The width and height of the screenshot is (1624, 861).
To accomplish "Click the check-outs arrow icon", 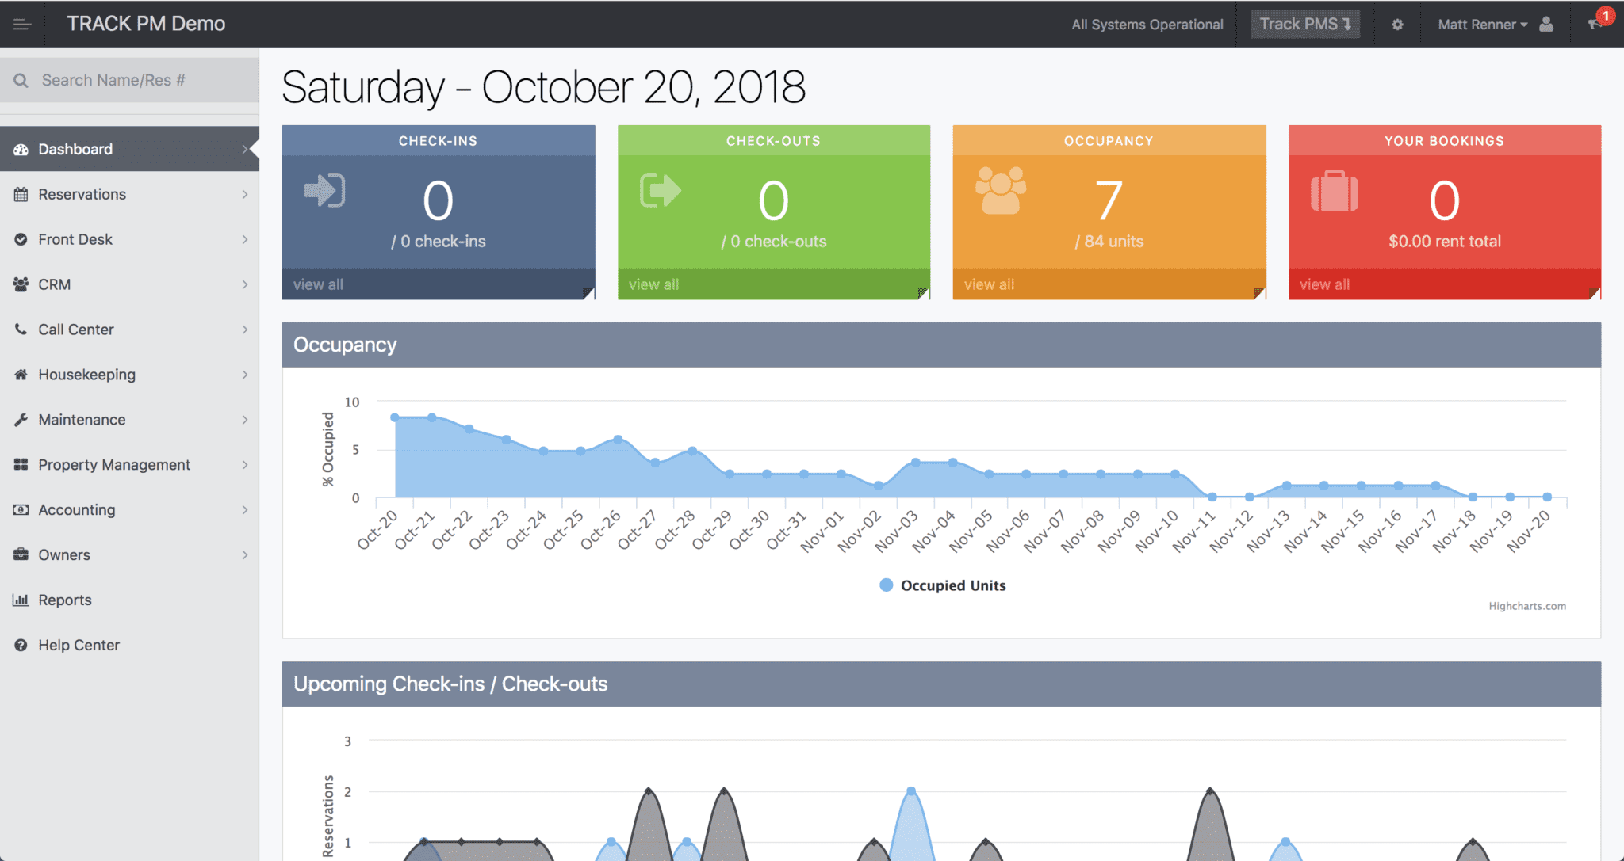I will (x=660, y=190).
